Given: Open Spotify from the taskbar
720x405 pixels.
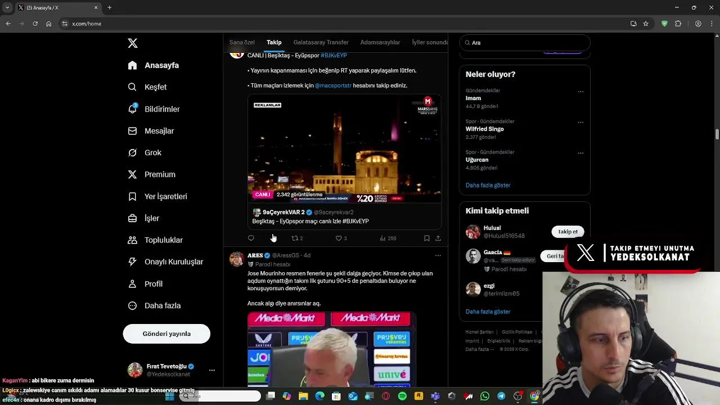Looking at the screenshot, I should point(402,397).
